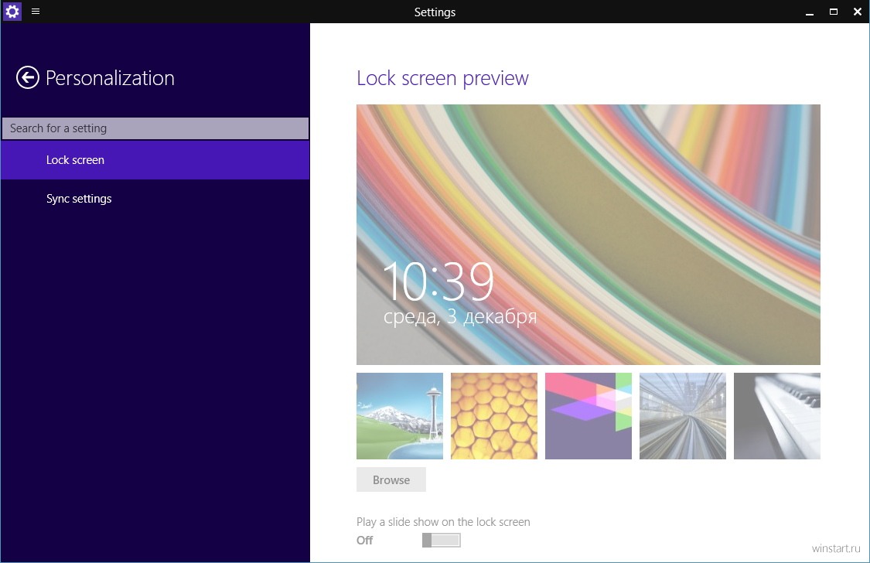This screenshot has width=870, height=563.
Task: Click the Browse button
Action: click(x=391, y=479)
